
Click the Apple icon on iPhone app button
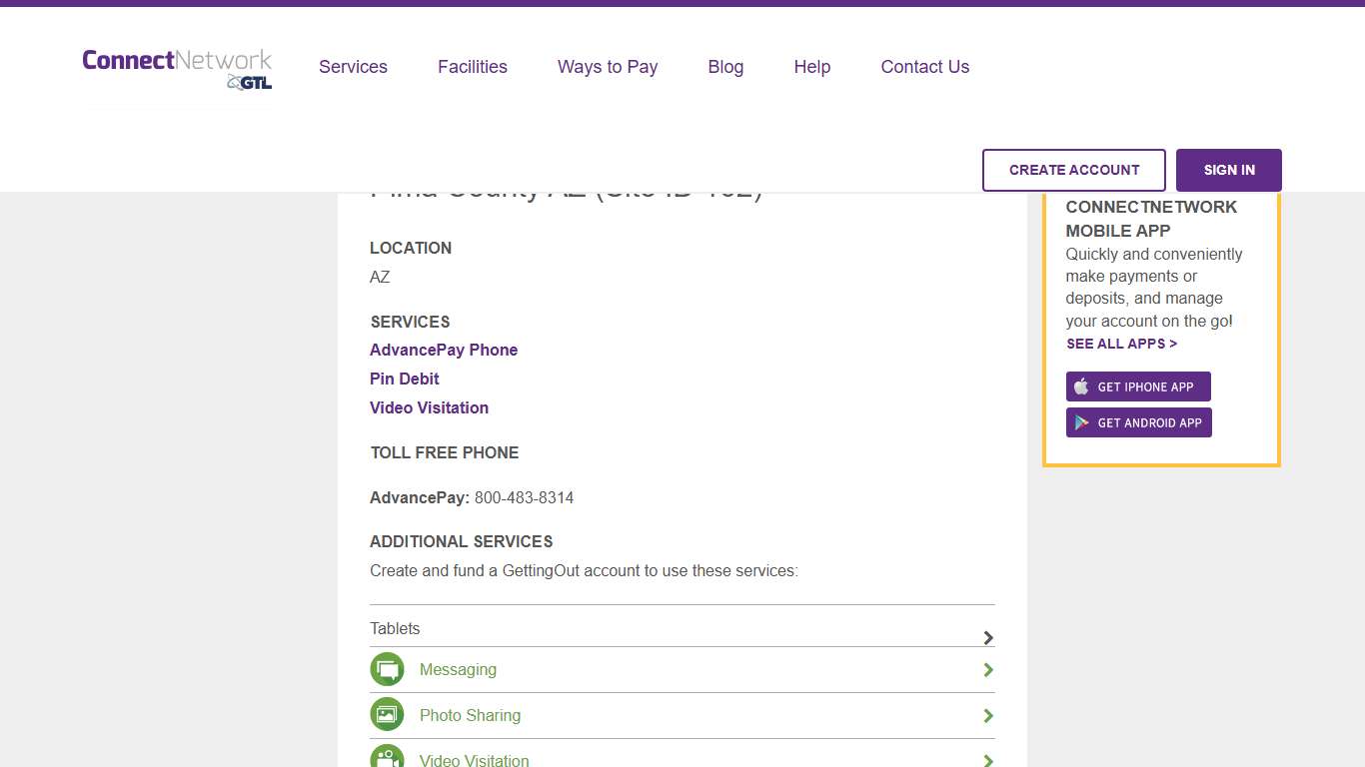(x=1081, y=387)
